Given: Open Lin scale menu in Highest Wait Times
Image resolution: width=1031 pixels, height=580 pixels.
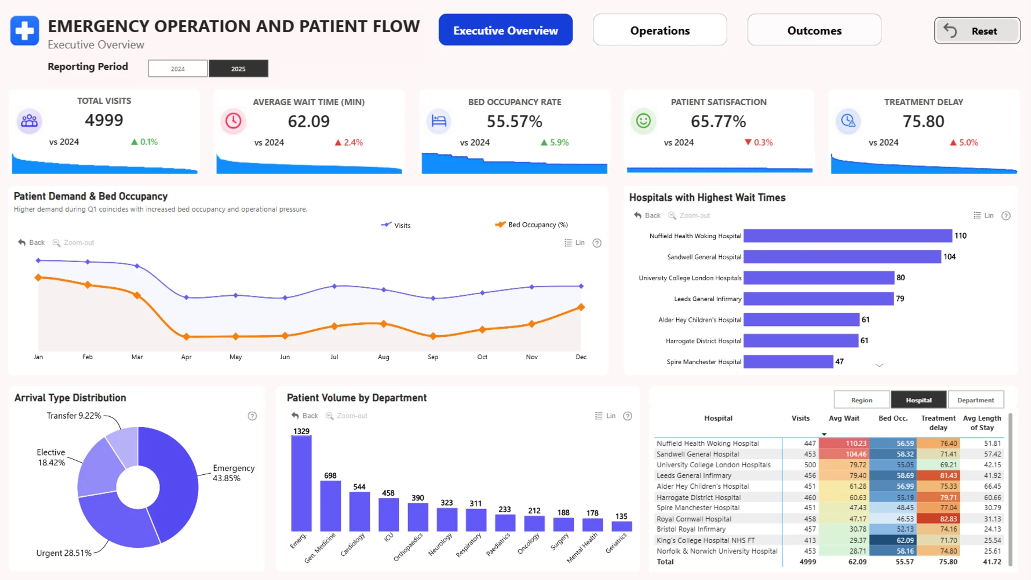Looking at the screenshot, I should point(983,215).
